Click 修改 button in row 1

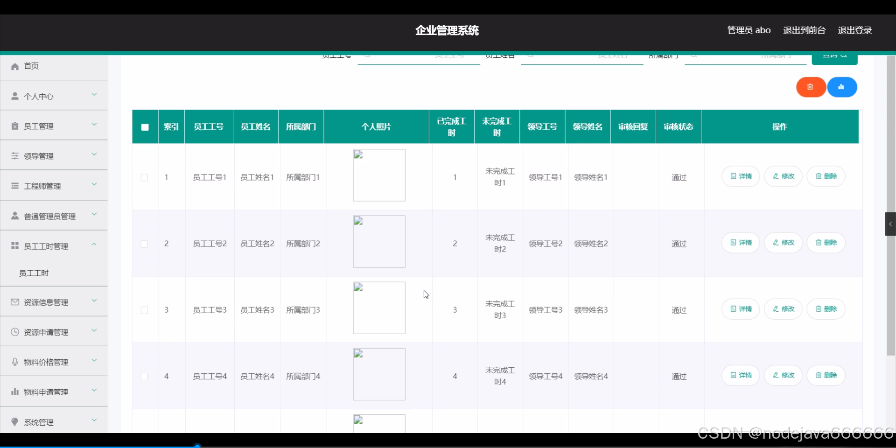(x=783, y=176)
